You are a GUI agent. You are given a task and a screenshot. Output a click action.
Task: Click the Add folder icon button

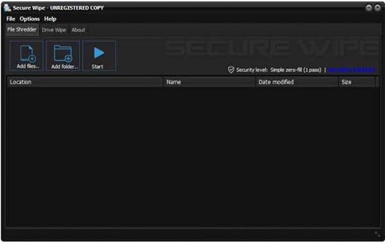(x=63, y=56)
